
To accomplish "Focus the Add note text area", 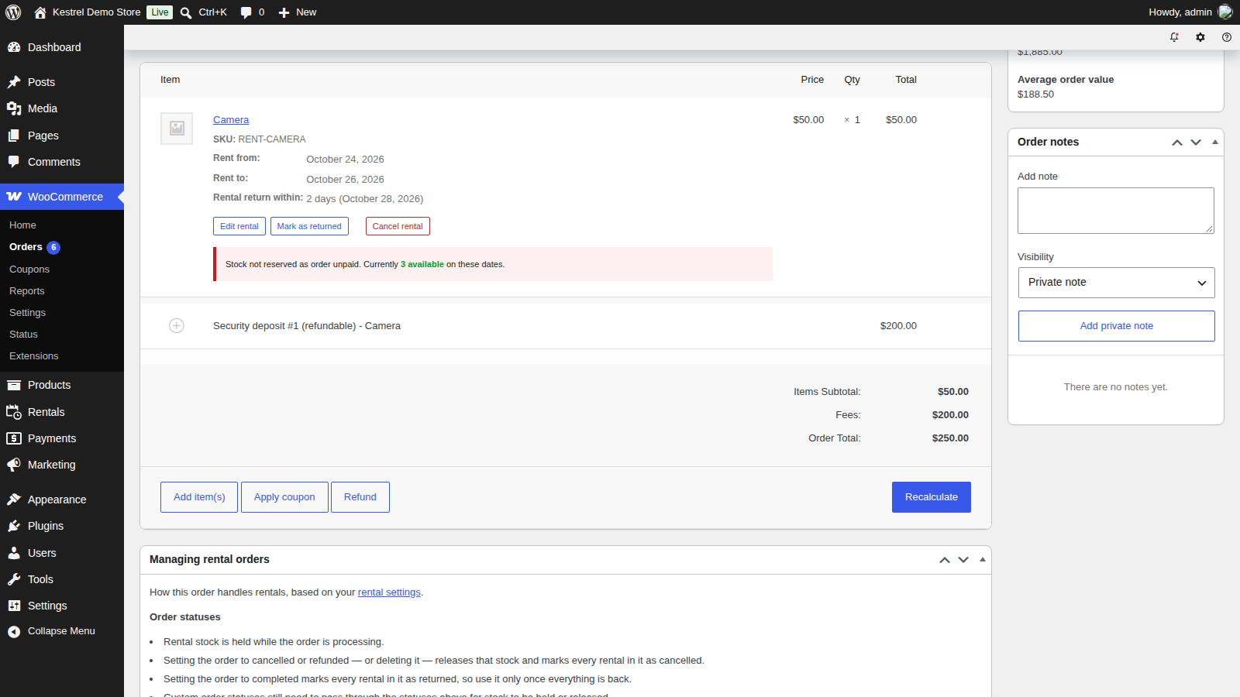I will click(1116, 211).
